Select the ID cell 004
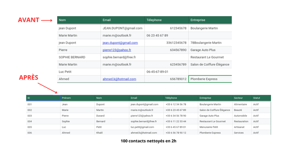This screenshot has height=162, width=289. coord(30,121)
